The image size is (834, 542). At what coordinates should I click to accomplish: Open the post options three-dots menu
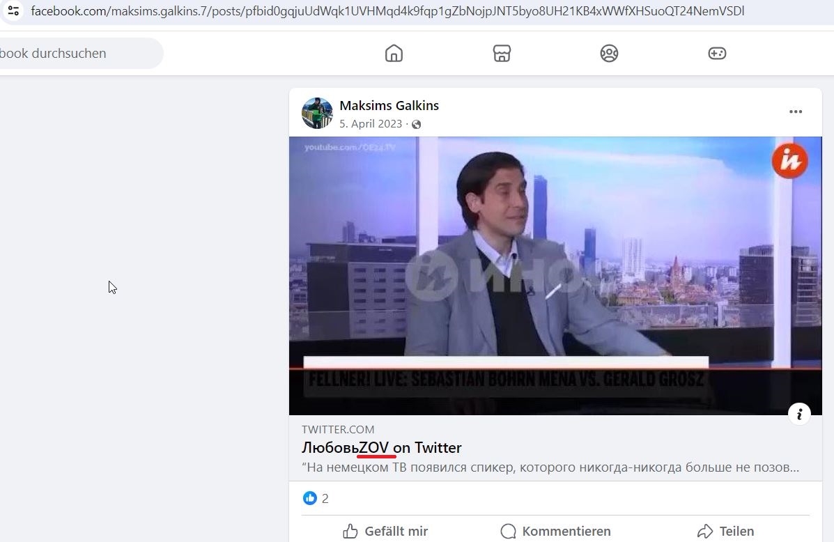coord(796,111)
